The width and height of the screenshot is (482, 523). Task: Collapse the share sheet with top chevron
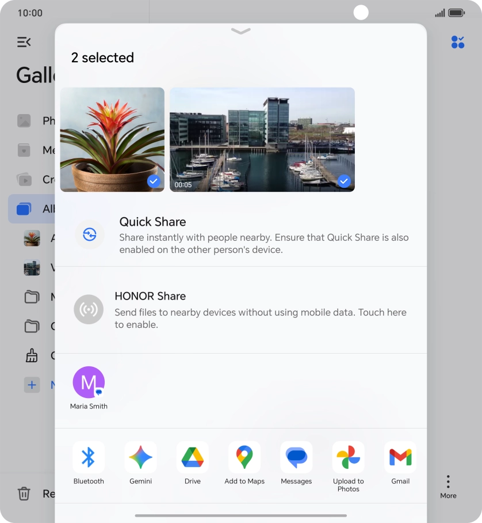[x=240, y=31]
